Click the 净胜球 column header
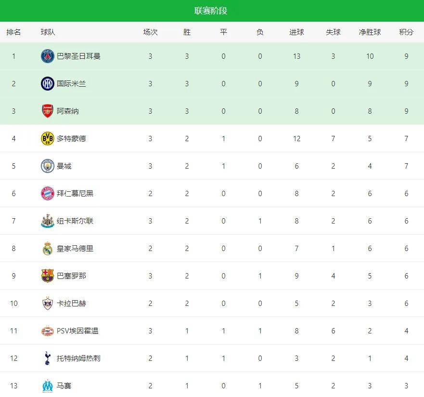The width and height of the screenshot is (424, 397). coord(370,32)
